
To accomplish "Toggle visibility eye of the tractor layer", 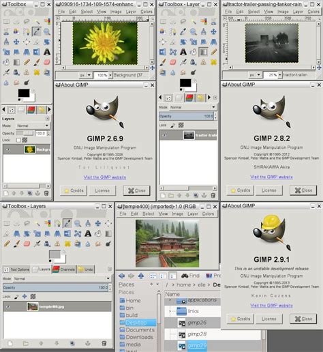I will (x=164, y=135).
